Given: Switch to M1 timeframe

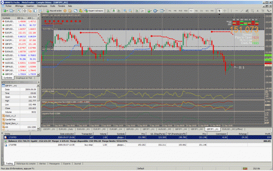Looking at the screenshot, I should tap(170, 11).
